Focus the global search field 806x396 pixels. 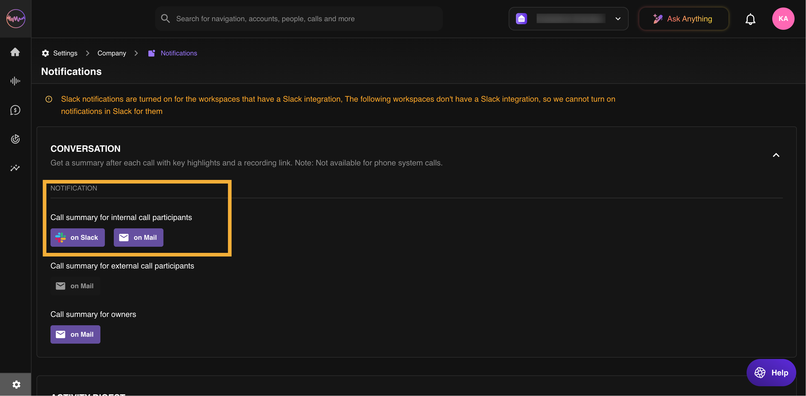point(299,19)
